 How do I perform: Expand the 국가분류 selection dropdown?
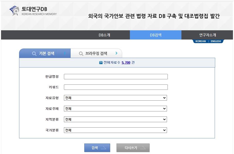pyautogui.click(x=115, y=130)
